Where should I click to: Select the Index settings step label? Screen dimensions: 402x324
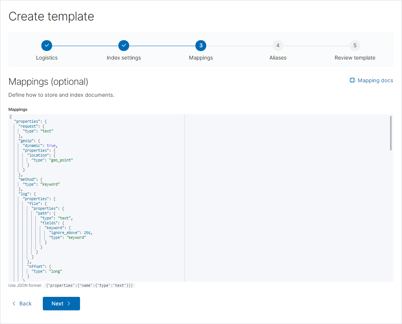(124, 58)
